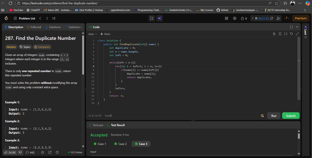The width and height of the screenshot is (312, 158).
Task: Switch to the Editorial tab
Action: 34,27
